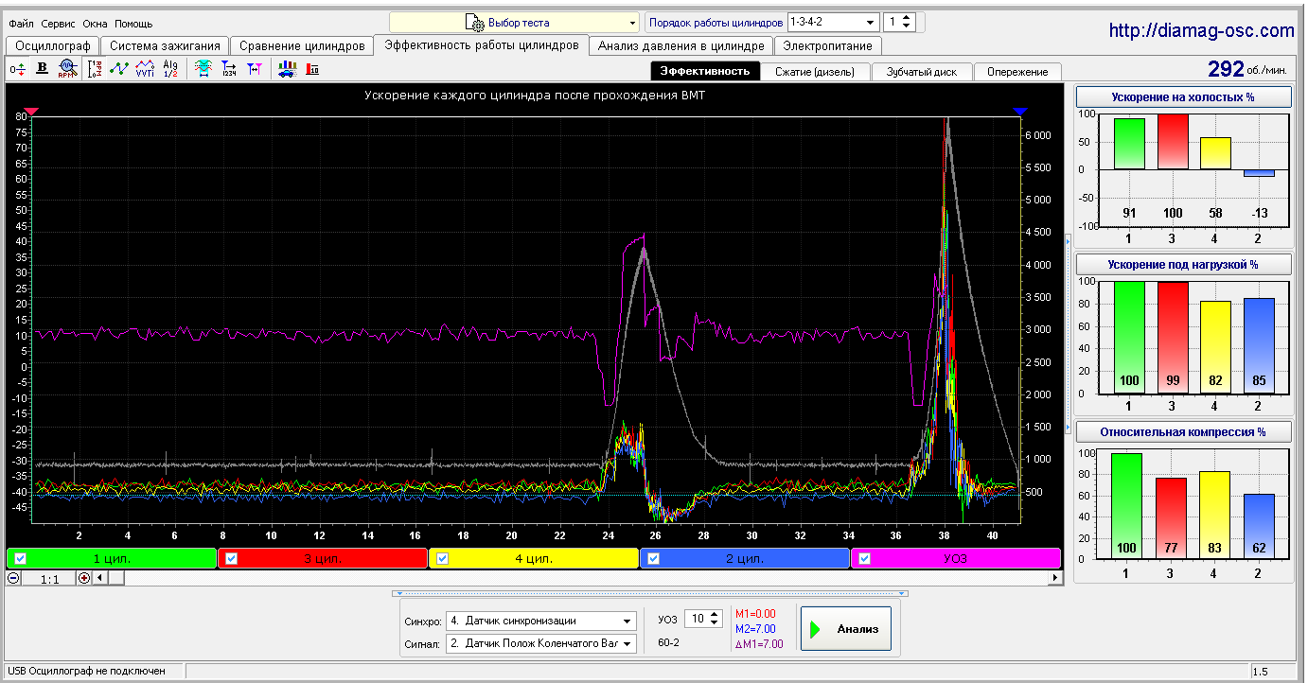Open the Выбор теста dropdown

pos(515,22)
